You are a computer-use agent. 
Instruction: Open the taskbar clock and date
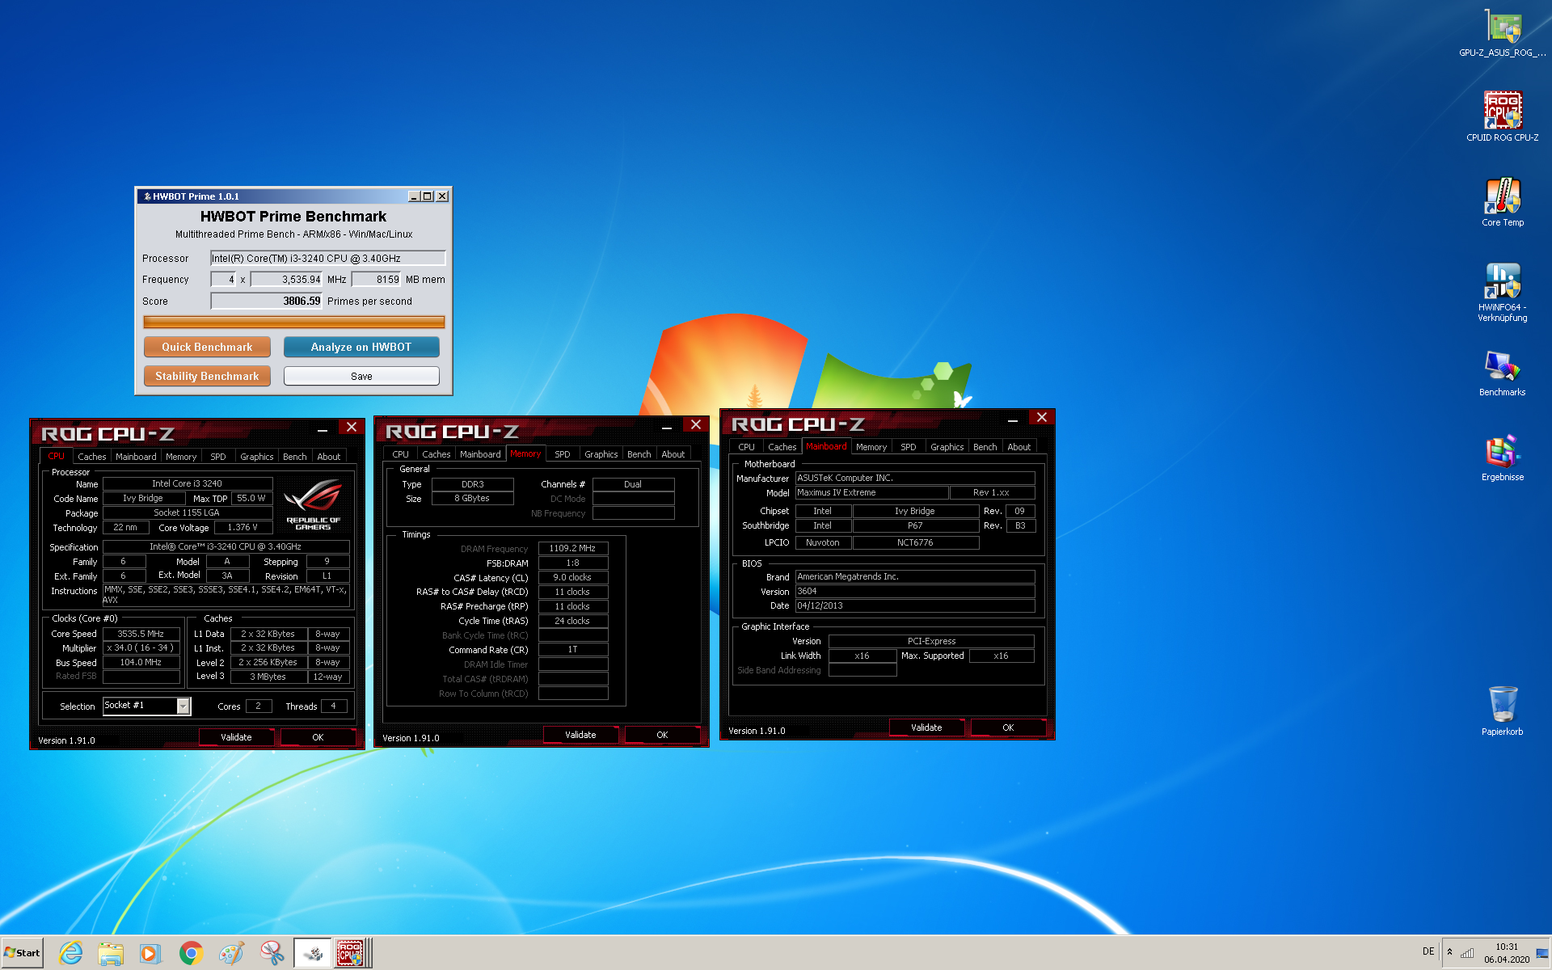(1506, 953)
